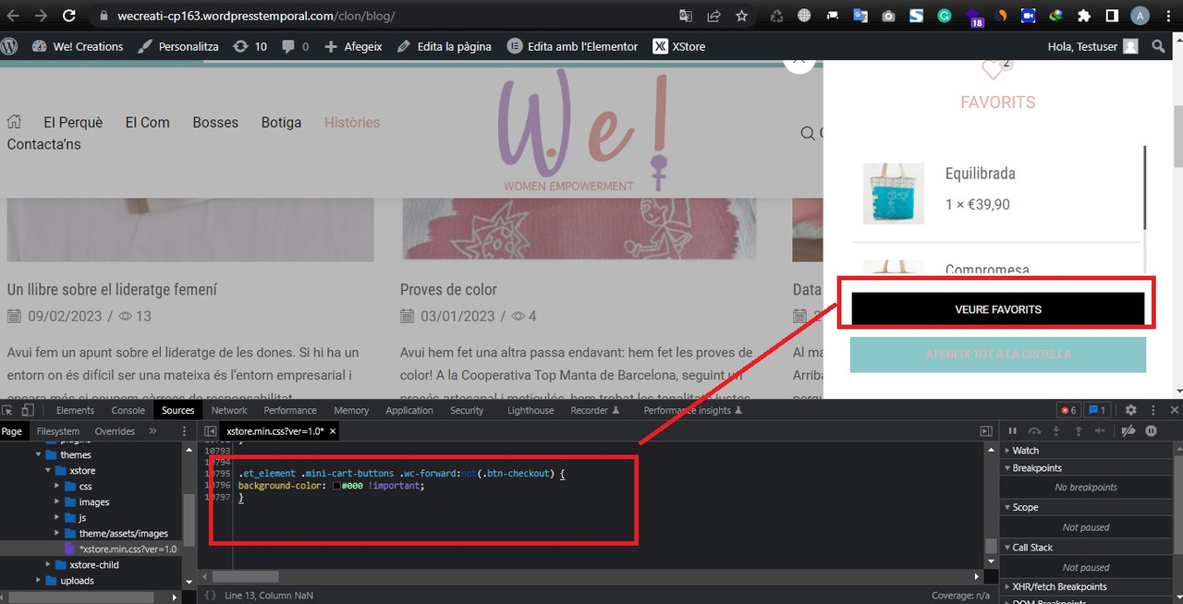Open the page share icon in address bar

tap(713, 16)
